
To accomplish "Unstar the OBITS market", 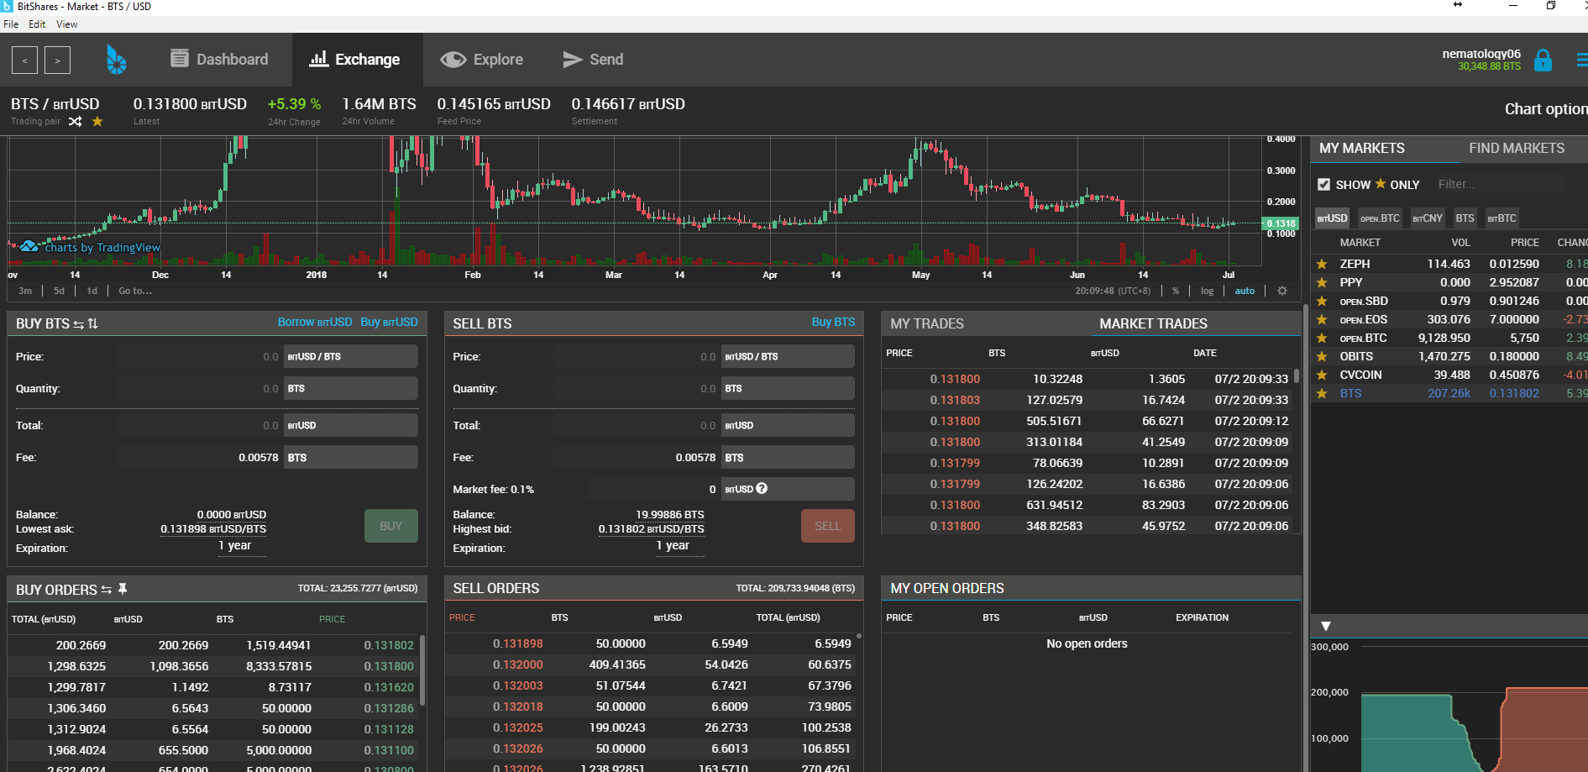I will [x=1322, y=356].
